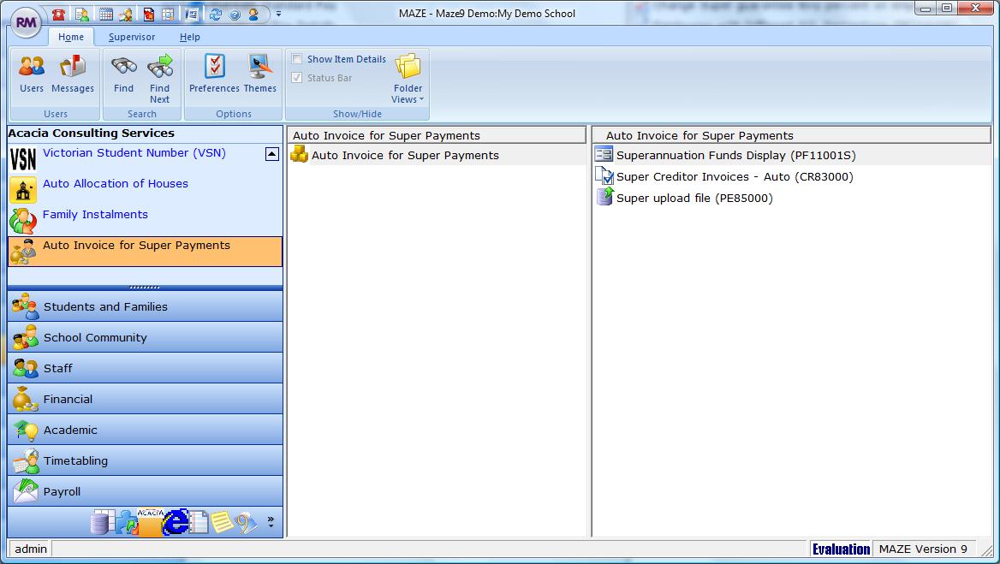Open the Payroll section
Screen dimensions: 1000x564
145,491
